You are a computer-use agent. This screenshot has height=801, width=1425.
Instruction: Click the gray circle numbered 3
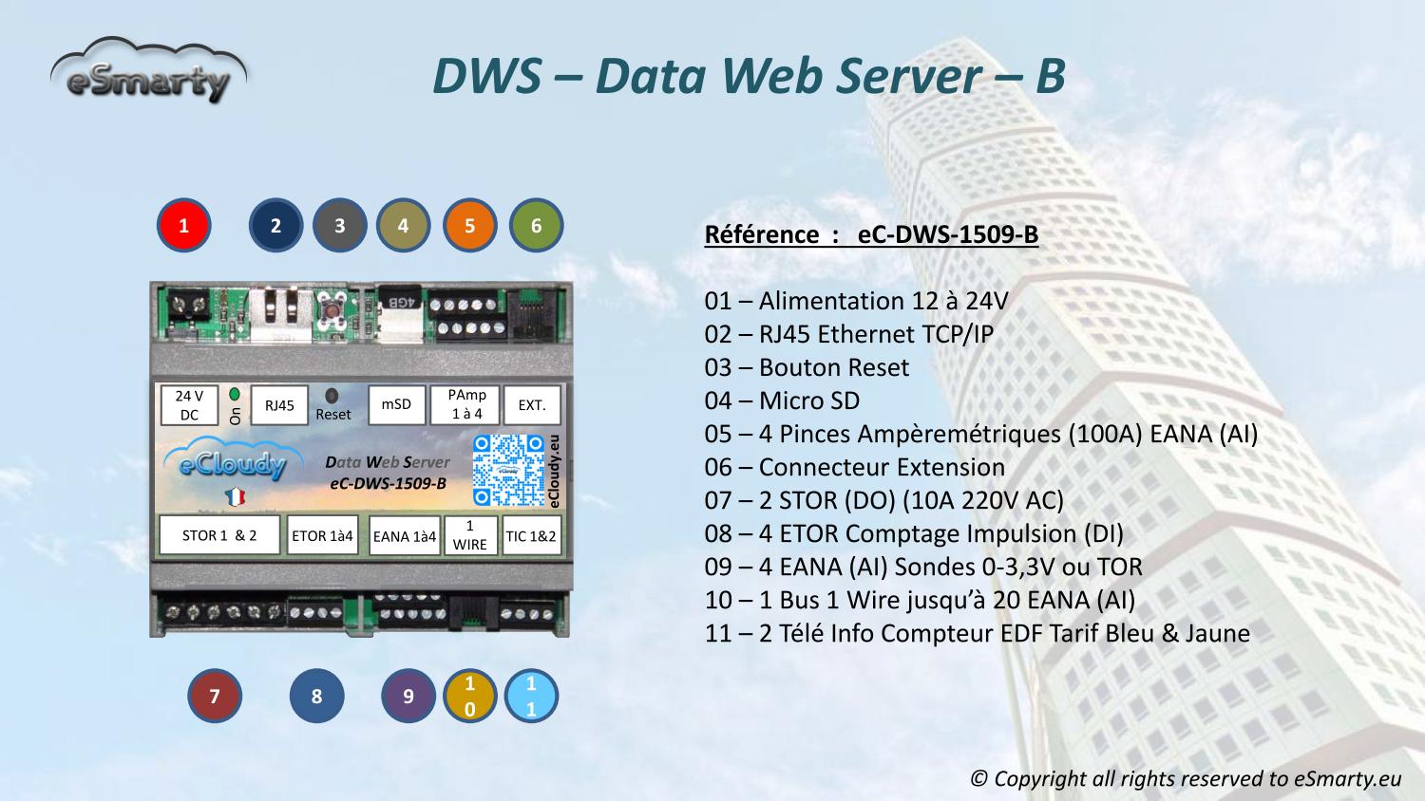pos(339,226)
